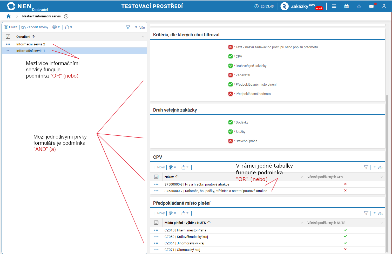The width and height of the screenshot is (392, 254).
Task: Open the downloads icon in header
Action: tap(359, 6)
